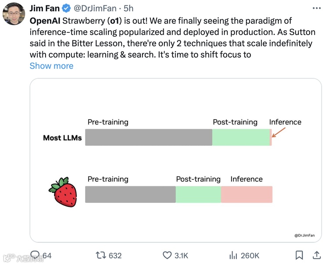Open the three-dot more options menu
The width and height of the screenshot is (329, 265).
pos(316,8)
